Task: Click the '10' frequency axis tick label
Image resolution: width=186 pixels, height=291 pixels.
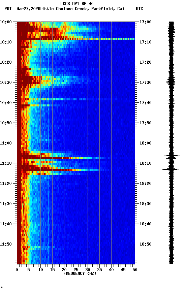Action: pyautogui.click(x=40, y=270)
